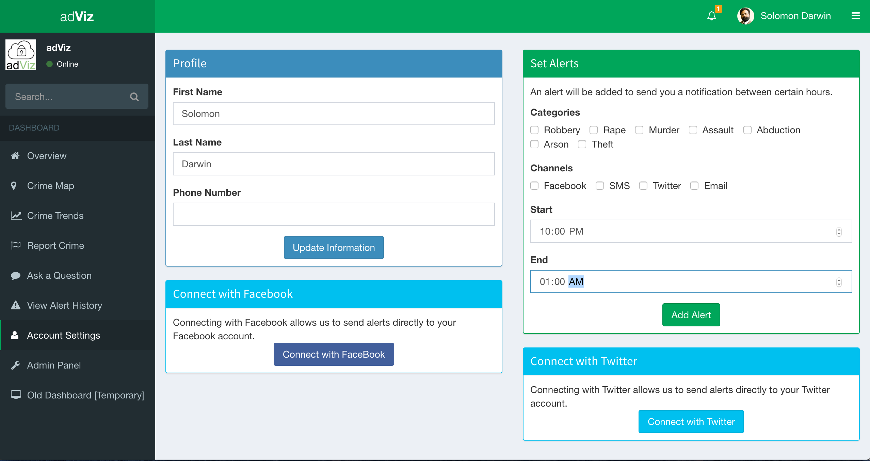Open Account Settings in sidebar
Image resolution: width=870 pixels, height=461 pixels.
click(78, 335)
